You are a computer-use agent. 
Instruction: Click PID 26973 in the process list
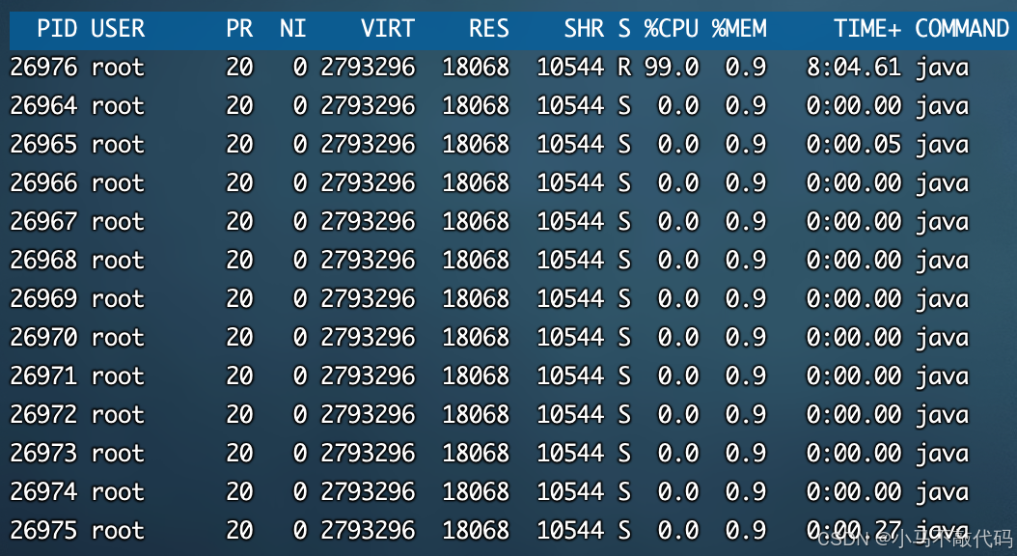click(43, 454)
